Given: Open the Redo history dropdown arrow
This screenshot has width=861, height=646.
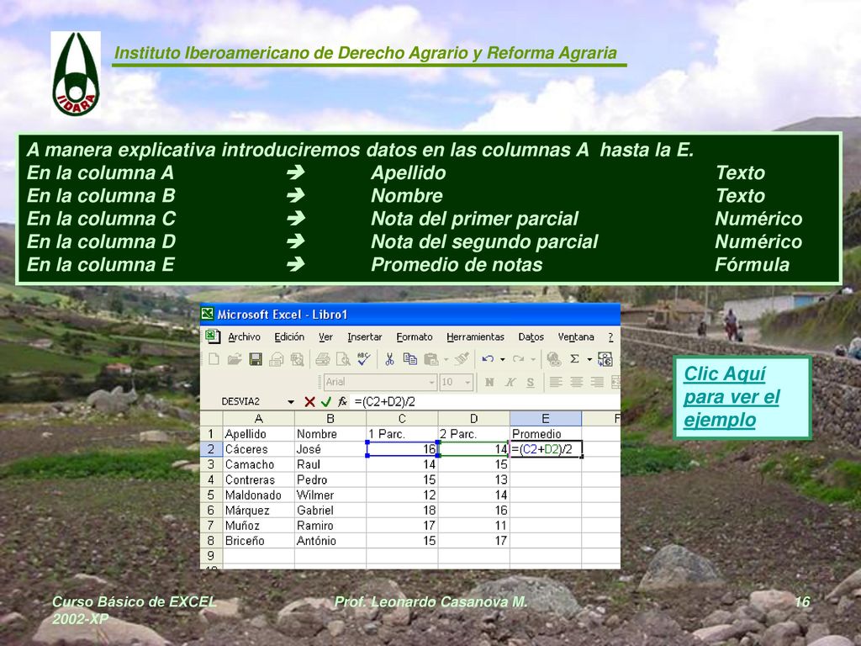Looking at the screenshot, I should 532,360.
